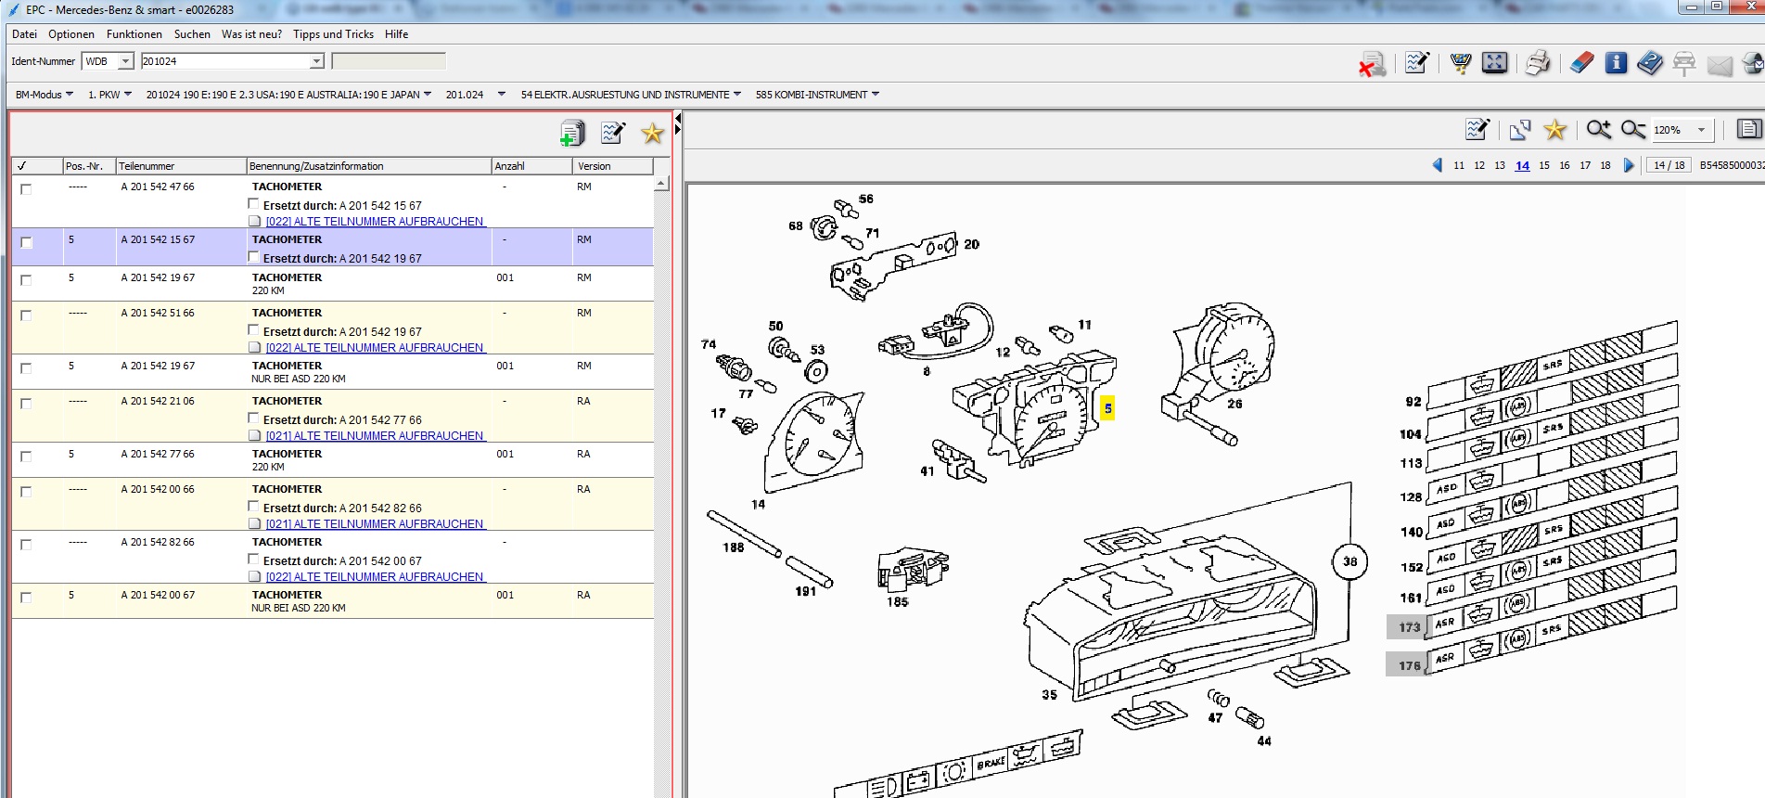Click callout 173 in the diagram
Screen dimensions: 1765x798
click(x=1409, y=627)
